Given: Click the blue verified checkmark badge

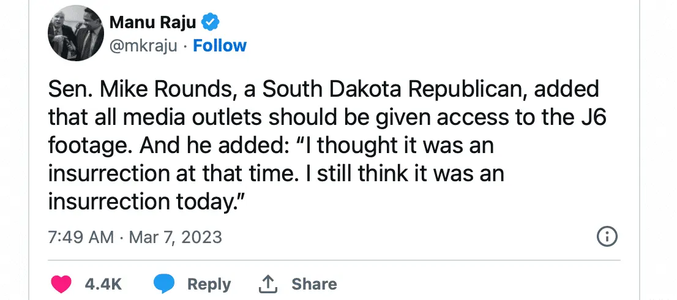Looking at the screenshot, I should click(x=211, y=23).
